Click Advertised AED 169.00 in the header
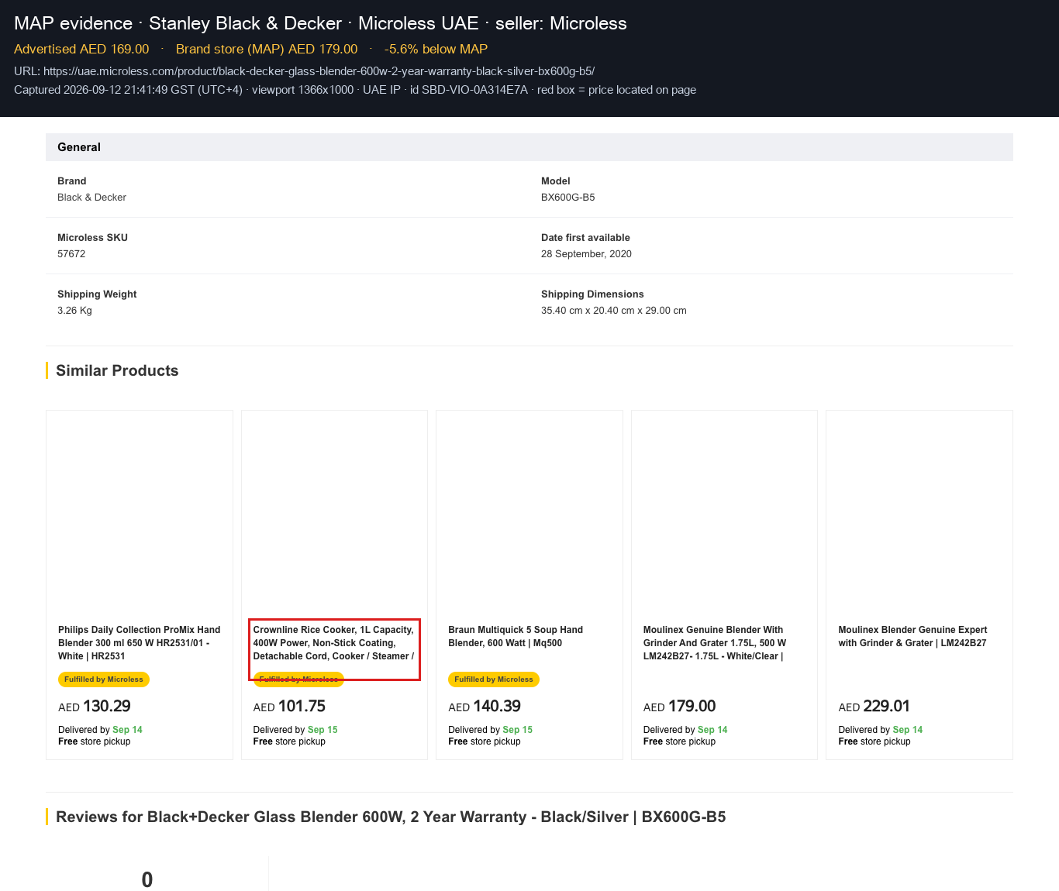 81,49
